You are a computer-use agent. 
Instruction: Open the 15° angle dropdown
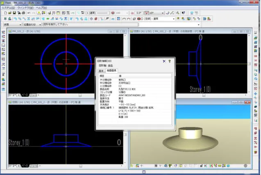coord(163,13)
